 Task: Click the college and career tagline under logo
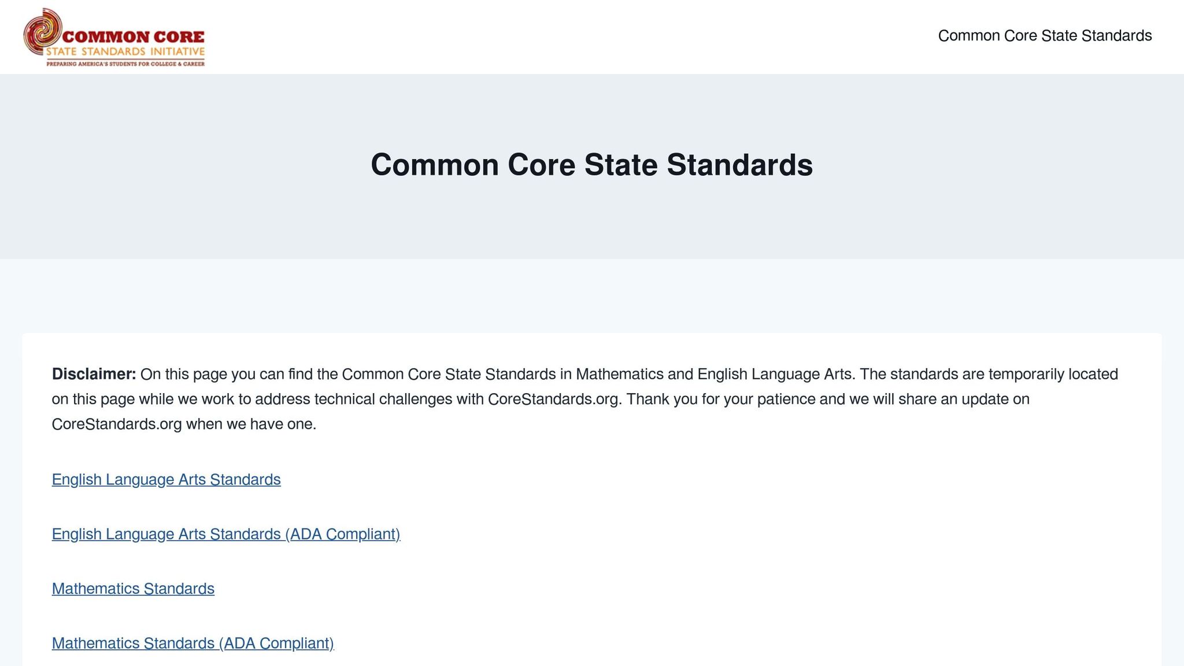(x=126, y=64)
